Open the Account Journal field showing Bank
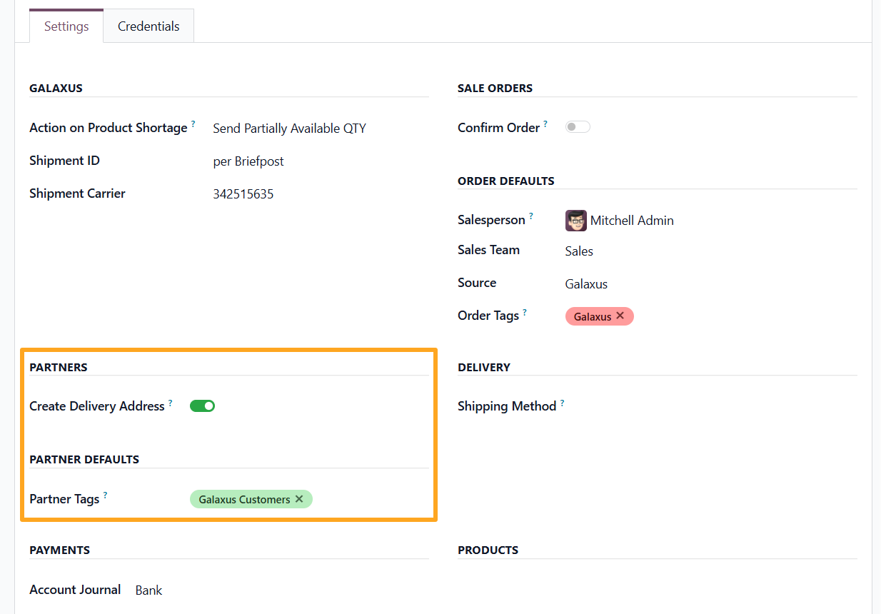The image size is (881, 614). [x=281, y=590]
